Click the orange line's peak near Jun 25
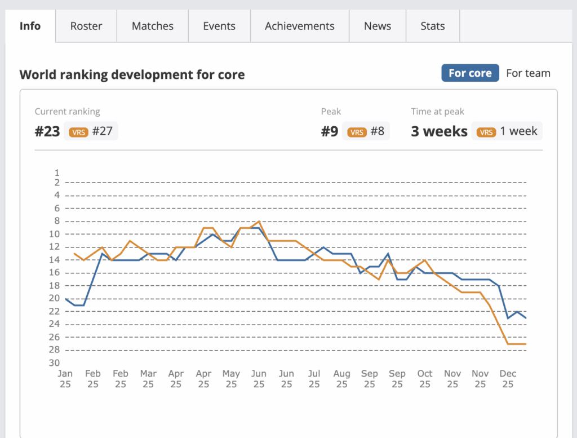Viewport: 577px width, 438px height. [259, 222]
